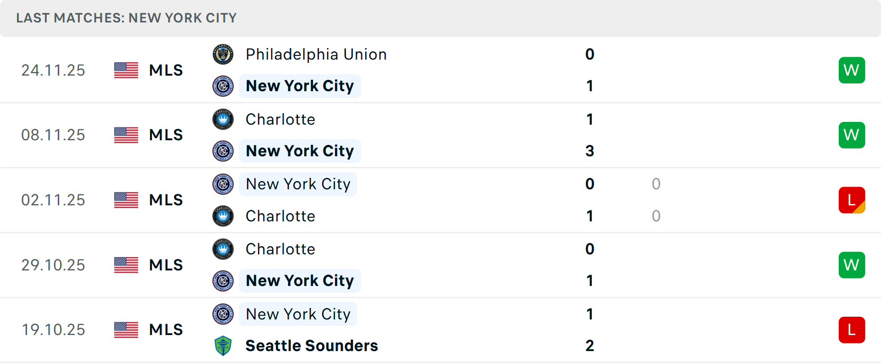Click red L badge for 19.10.25 match

coord(852,330)
